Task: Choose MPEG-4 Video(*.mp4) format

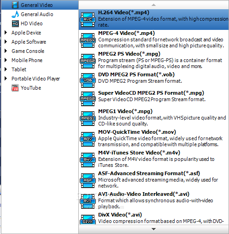Action: [153, 40]
